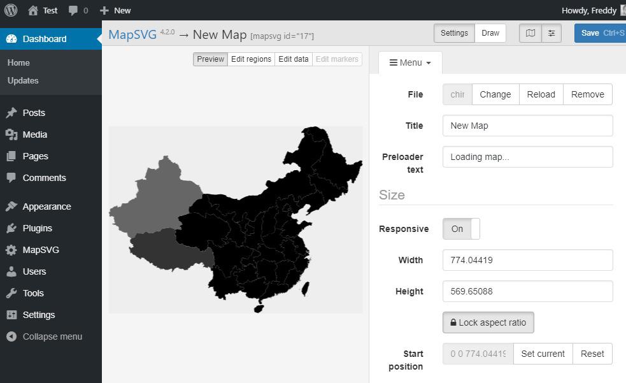This screenshot has width=626, height=383.
Task: Switch to the Edit data tab
Action: click(294, 59)
